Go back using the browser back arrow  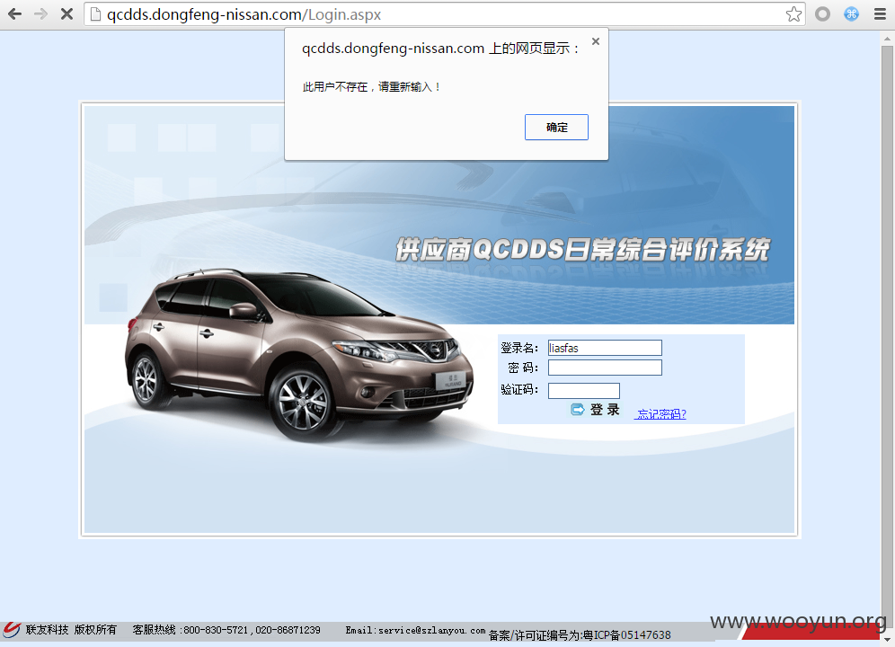(15, 14)
